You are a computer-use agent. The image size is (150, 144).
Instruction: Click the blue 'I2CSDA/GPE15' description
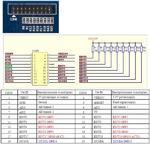[122, 141]
